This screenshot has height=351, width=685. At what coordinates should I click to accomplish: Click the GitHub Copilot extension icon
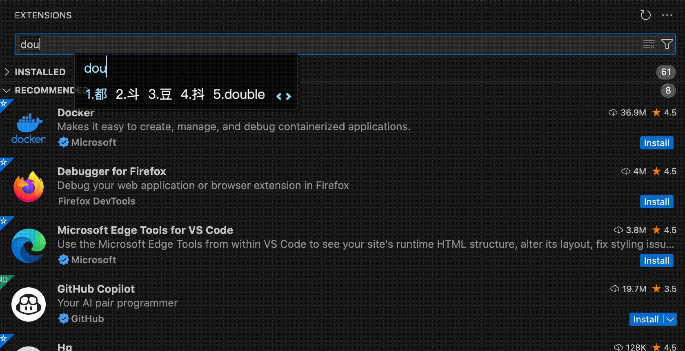coord(28,304)
